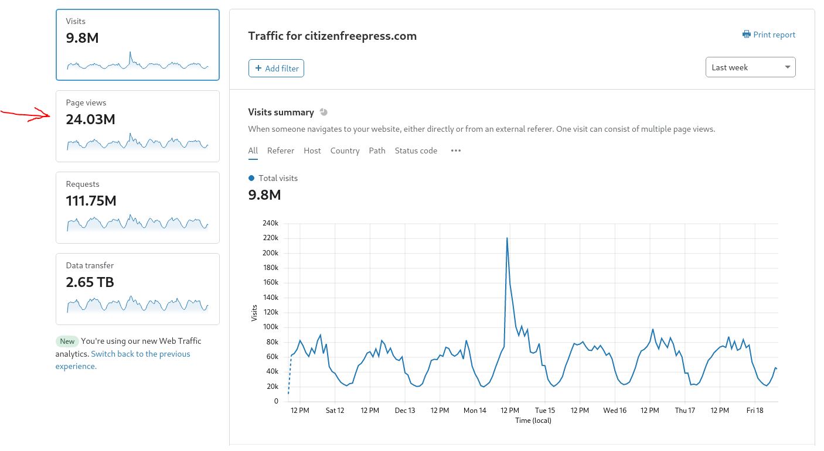Screen dimensions: 824x451
Task: Click the Thu 17 x-axis label
Action: coord(685,411)
